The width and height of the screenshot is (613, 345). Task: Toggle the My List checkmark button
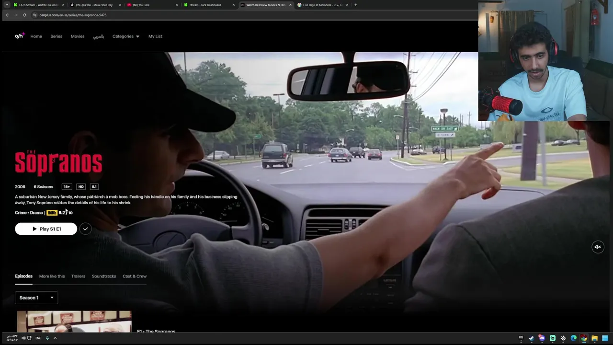point(85,229)
